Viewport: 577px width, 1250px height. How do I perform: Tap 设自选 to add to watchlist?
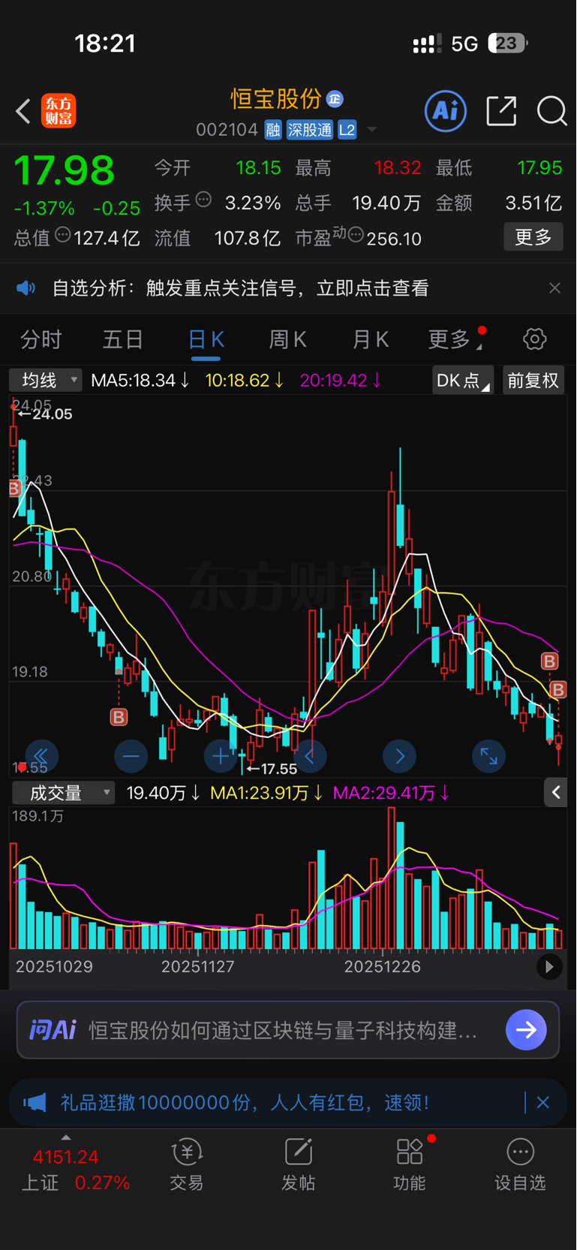click(520, 1165)
